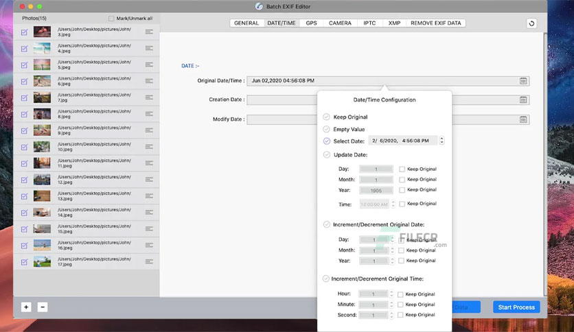Click the reset refresh icon
574x332 pixels.
(x=531, y=23)
